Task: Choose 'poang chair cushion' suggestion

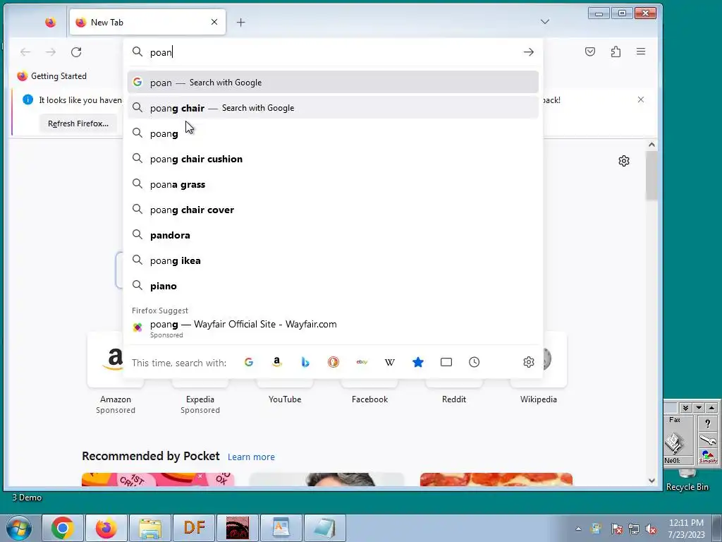Action: (333, 159)
